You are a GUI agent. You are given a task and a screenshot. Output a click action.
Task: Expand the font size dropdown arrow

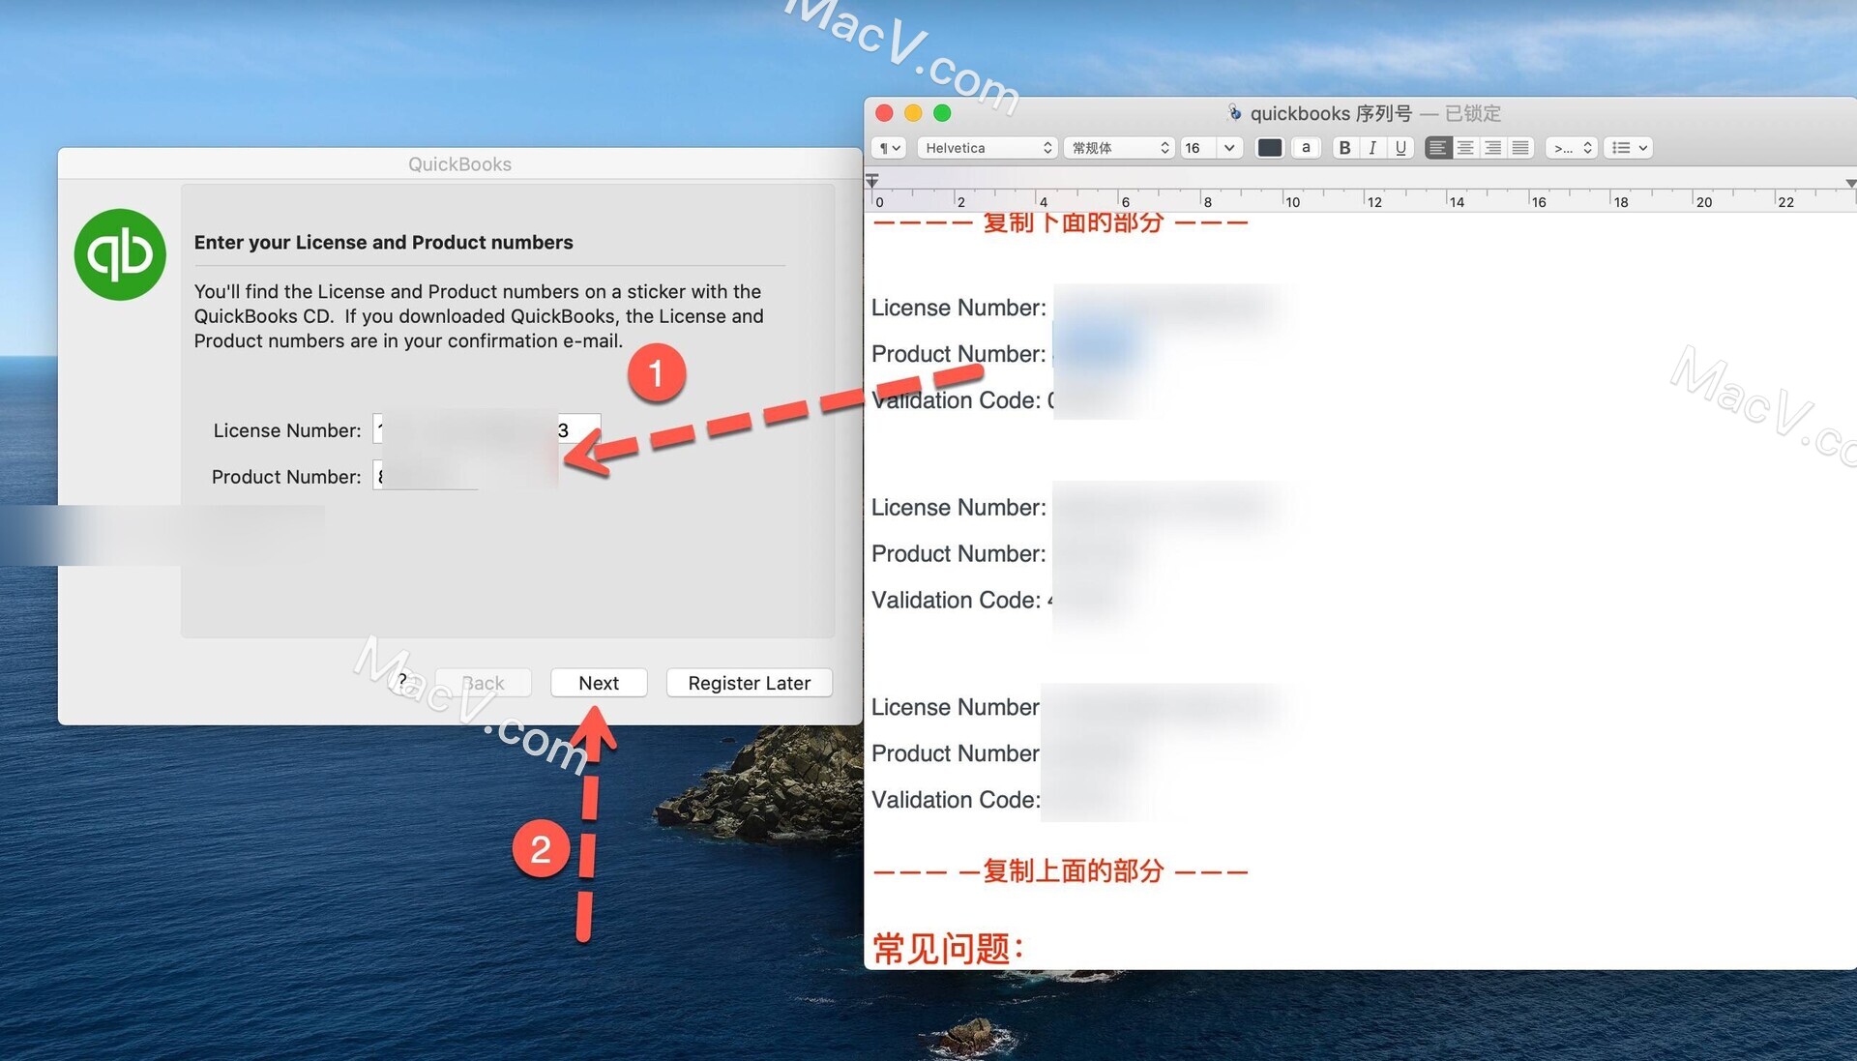click(x=1229, y=148)
